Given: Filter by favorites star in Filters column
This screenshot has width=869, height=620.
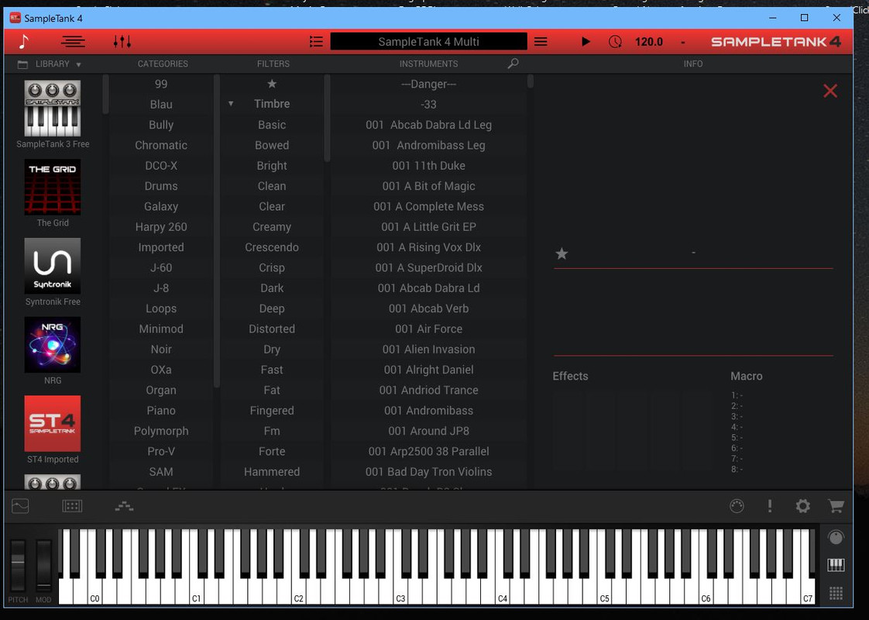Looking at the screenshot, I should pos(272,84).
